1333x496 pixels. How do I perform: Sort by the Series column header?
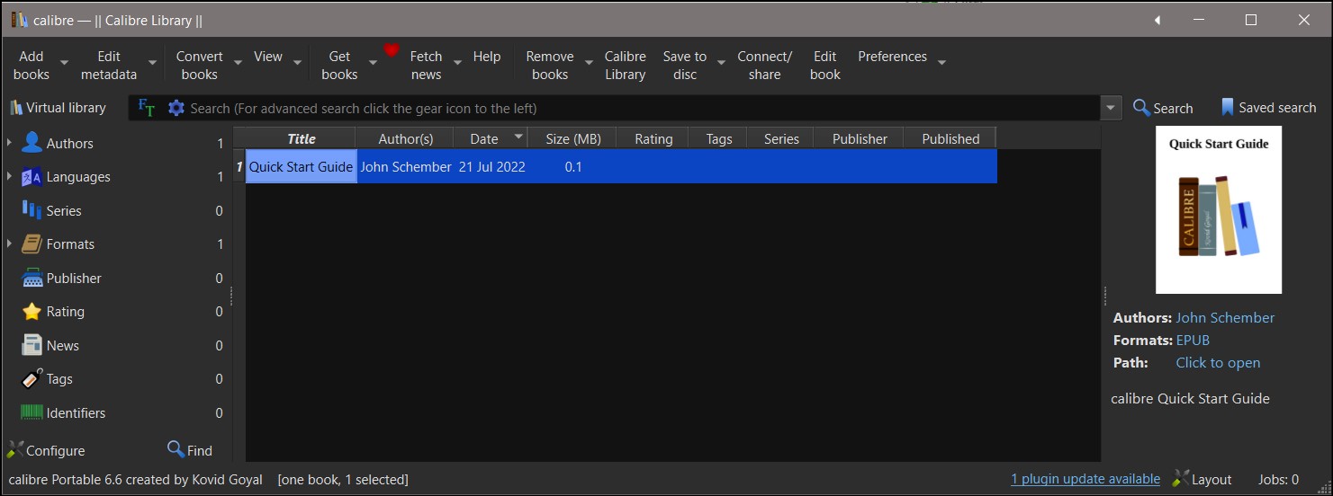pyautogui.click(x=781, y=138)
